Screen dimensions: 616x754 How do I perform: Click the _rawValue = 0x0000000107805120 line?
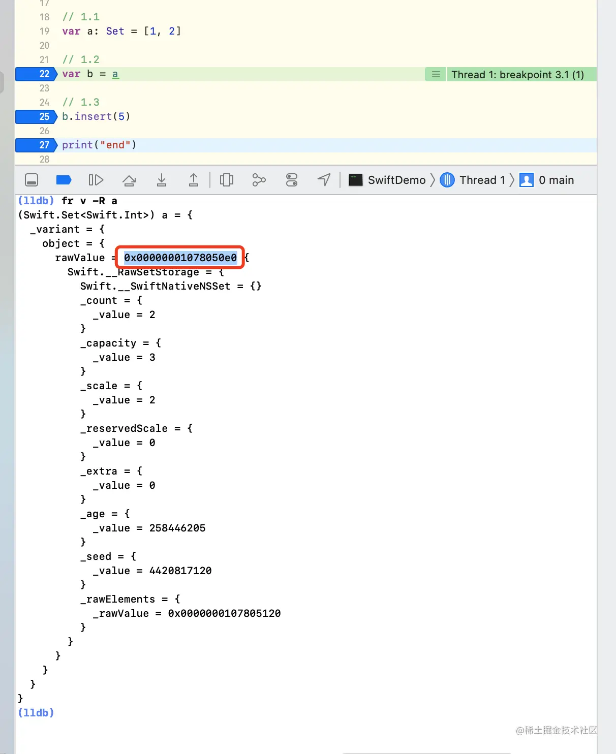pyautogui.click(x=187, y=613)
